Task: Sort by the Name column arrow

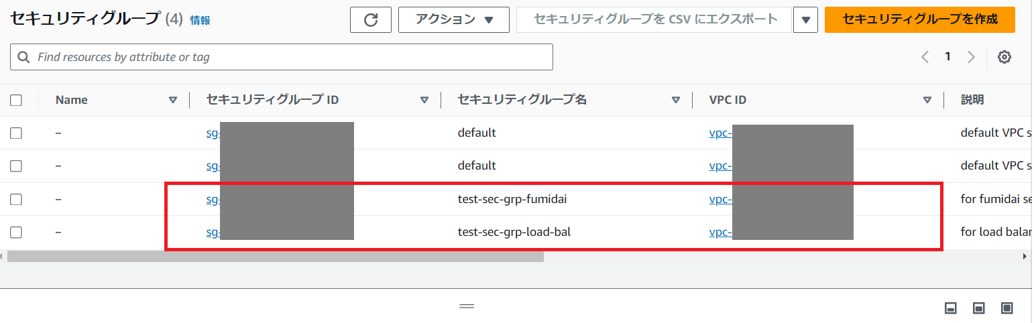Action: coord(173,101)
